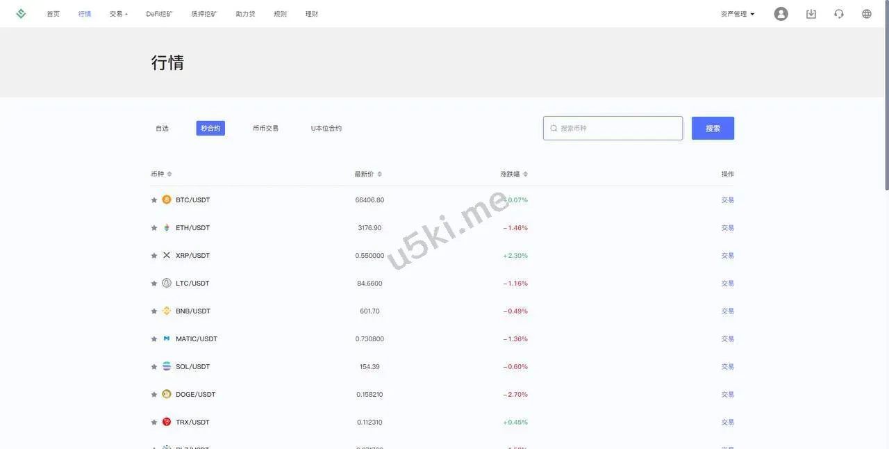Expand the 交易 dropdown in the navigation bar
The image size is (889, 449).
click(x=118, y=14)
